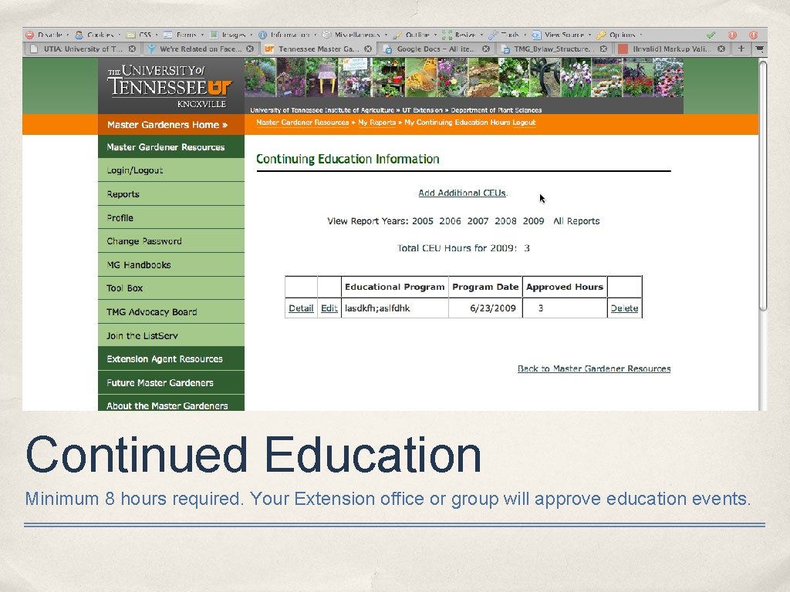790x592 pixels.
Task: Click the garden photo banner strip
Action: pos(464,78)
